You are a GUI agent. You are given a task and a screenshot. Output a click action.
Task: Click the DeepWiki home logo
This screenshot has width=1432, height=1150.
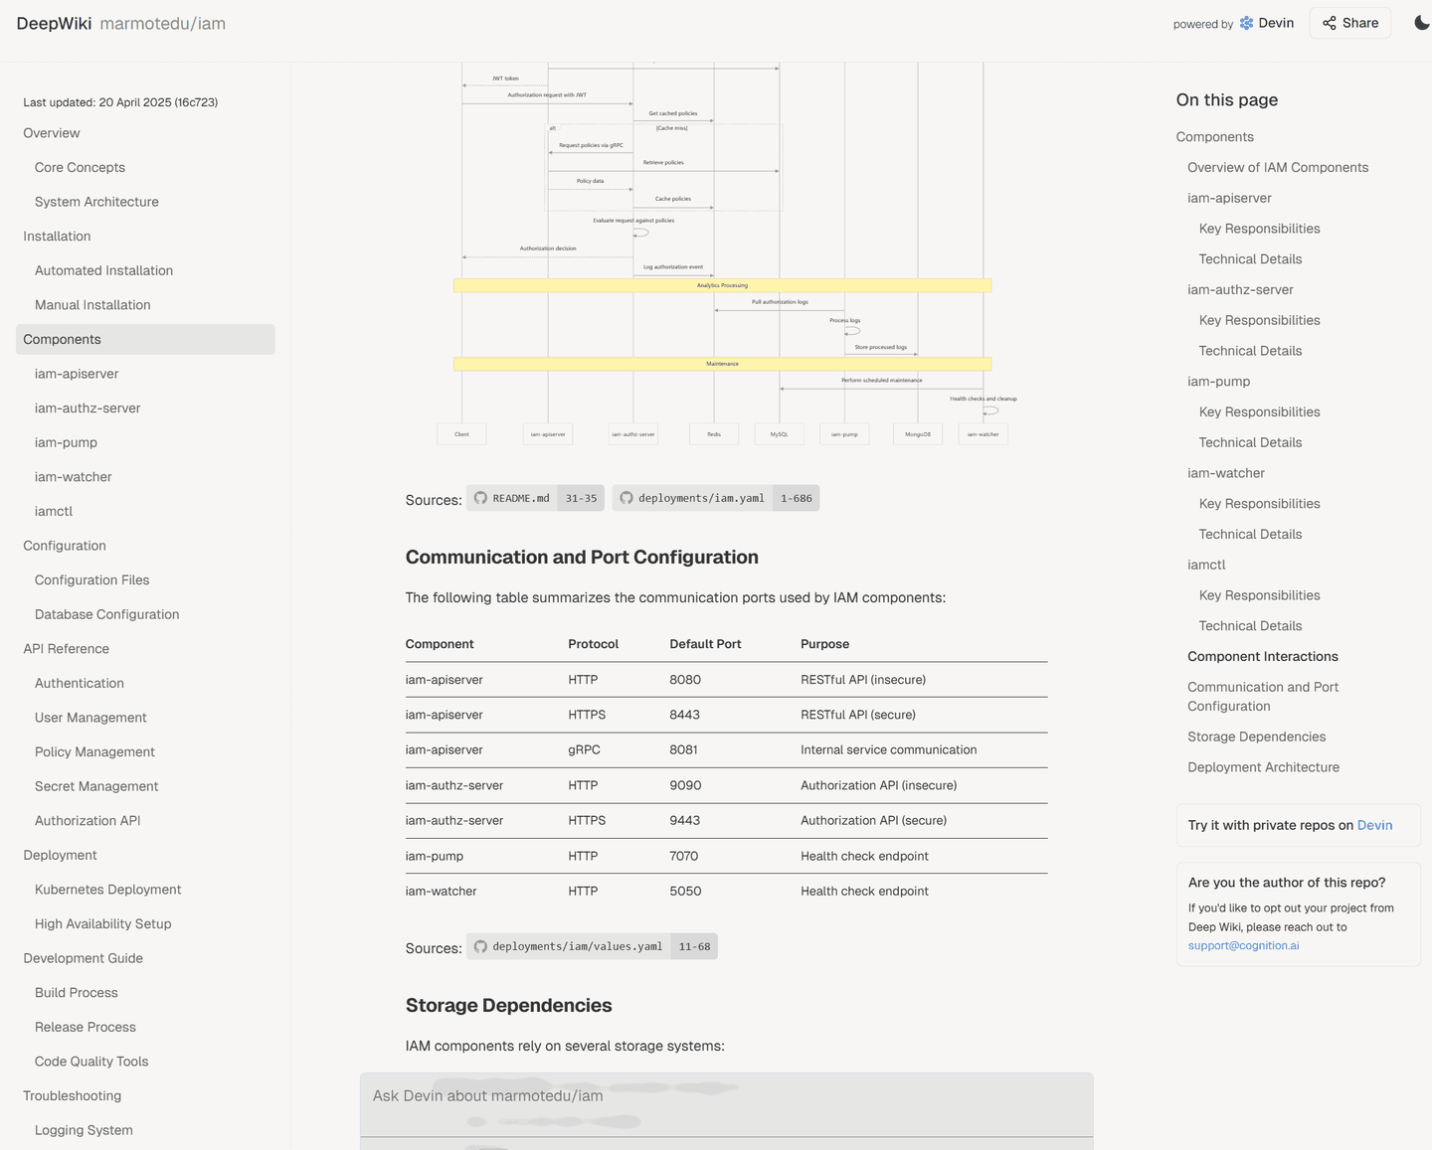coord(54,24)
